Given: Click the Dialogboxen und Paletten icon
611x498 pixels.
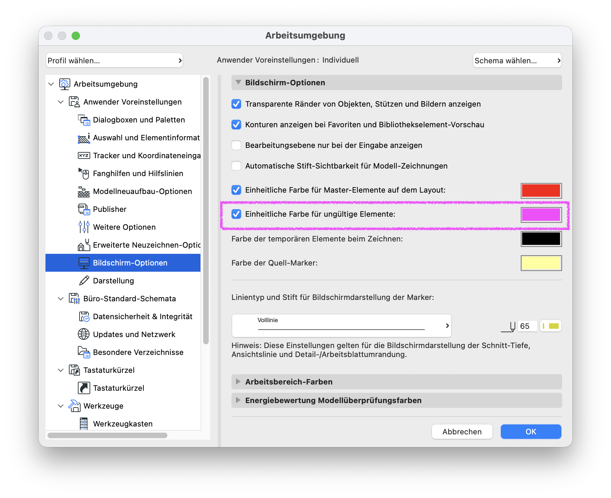Looking at the screenshot, I should tap(84, 120).
